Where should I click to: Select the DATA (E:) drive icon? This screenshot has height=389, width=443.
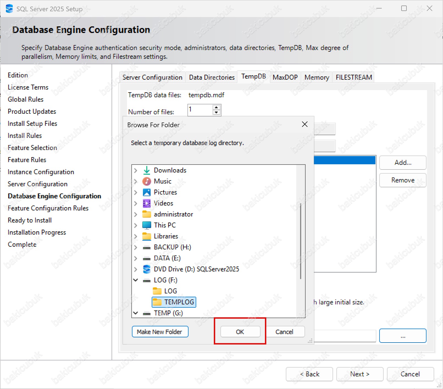[x=147, y=259]
